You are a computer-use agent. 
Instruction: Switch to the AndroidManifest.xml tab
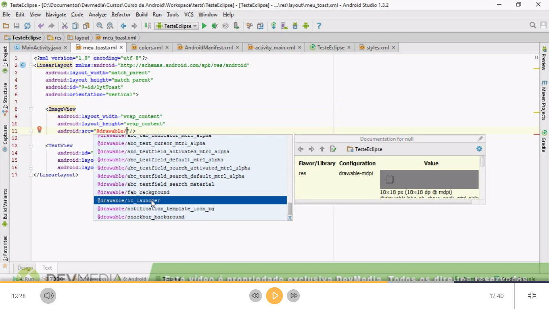pos(209,47)
